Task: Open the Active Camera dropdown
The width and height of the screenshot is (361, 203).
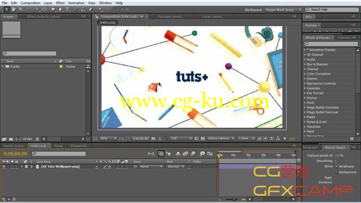Action: click(x=221, y=138)
